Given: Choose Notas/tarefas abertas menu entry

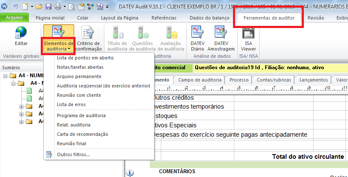Looking at the screenshot, I should click(x=99, y=67).
